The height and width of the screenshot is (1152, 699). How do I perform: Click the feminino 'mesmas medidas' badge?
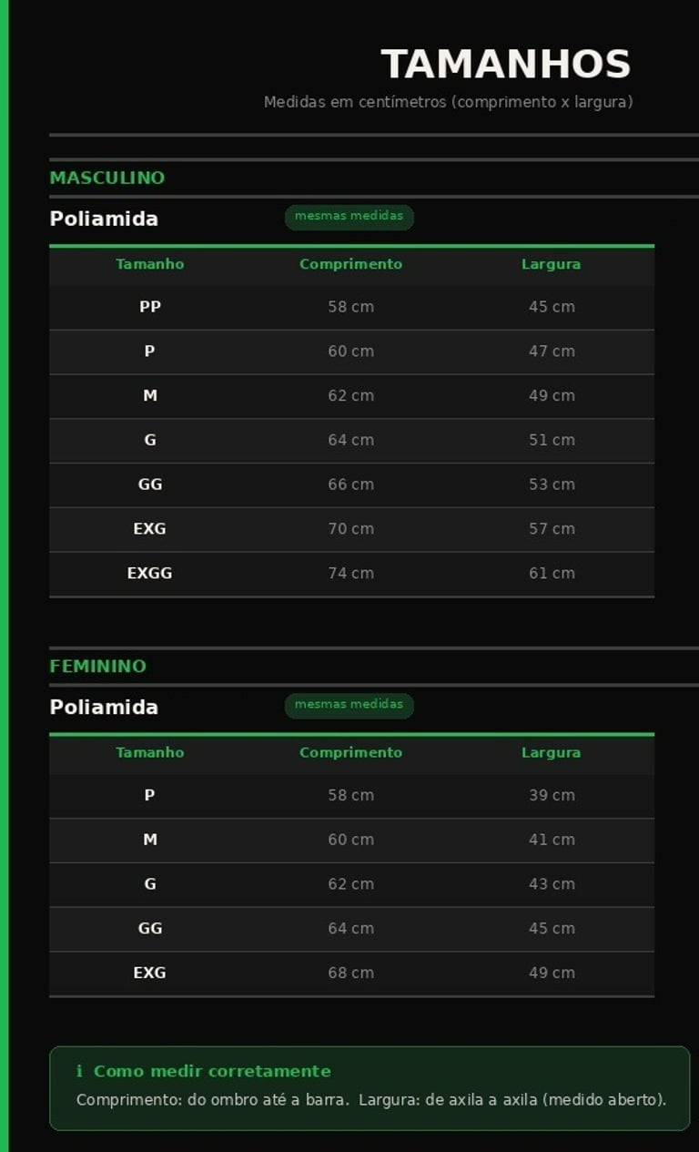coord(349,705)
